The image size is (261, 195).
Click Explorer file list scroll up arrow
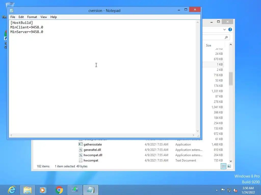(231, 44)
